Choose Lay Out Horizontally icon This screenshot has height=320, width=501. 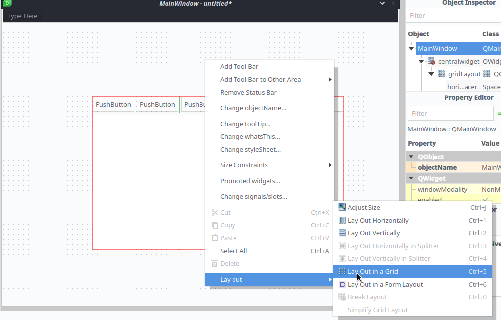tap(342, 221)
